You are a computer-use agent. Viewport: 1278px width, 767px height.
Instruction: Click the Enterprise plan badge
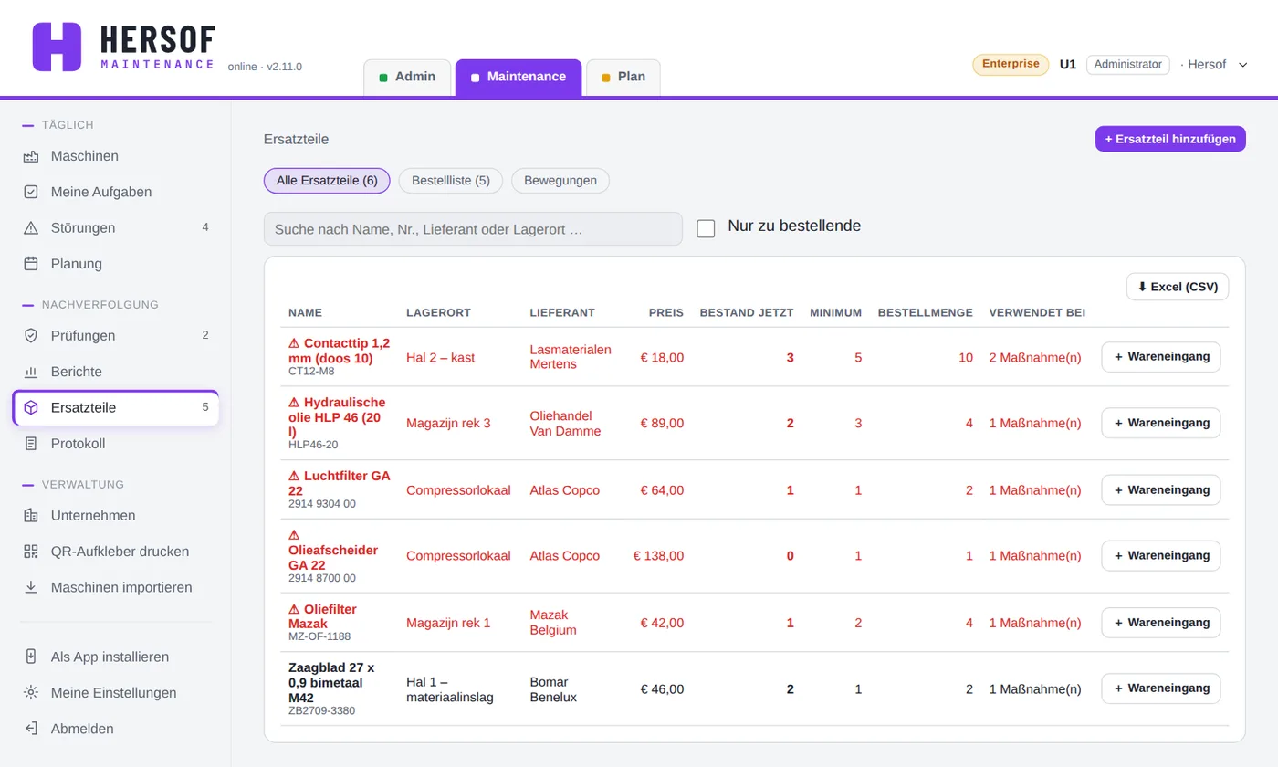coord(1011,64)
